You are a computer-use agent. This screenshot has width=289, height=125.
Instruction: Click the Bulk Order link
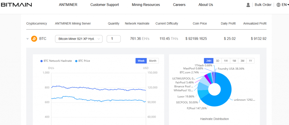[x=263, y=5]
